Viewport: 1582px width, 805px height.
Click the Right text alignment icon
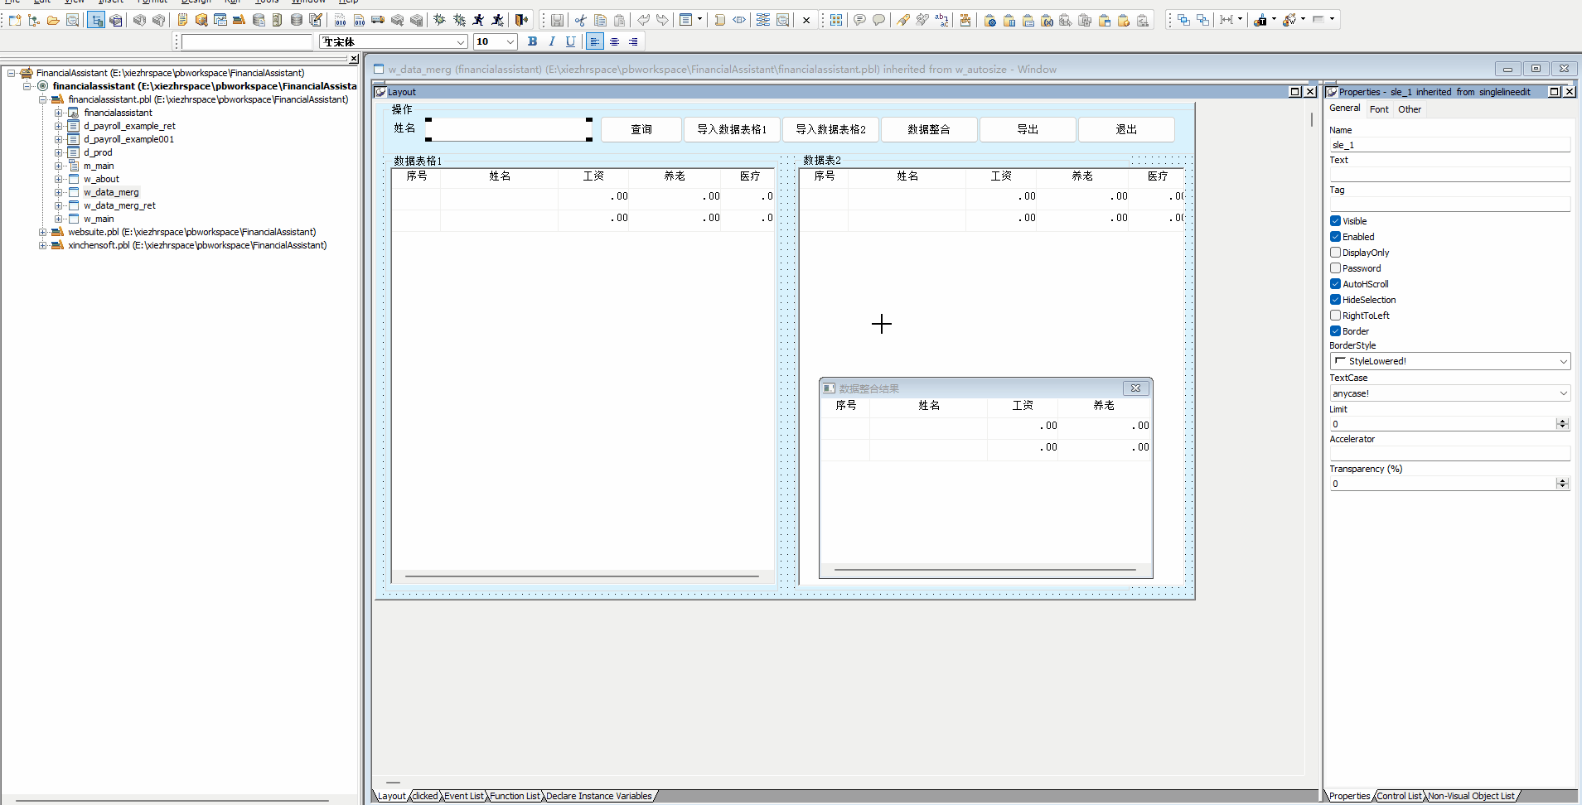633,41
